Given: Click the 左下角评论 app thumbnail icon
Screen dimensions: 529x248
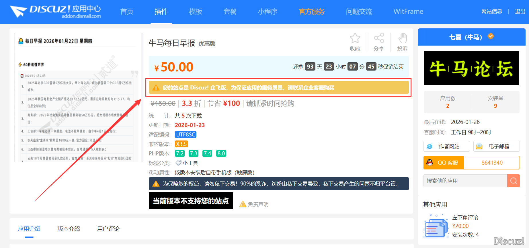Looking at the screenshot, I should [x=436, y=226].
